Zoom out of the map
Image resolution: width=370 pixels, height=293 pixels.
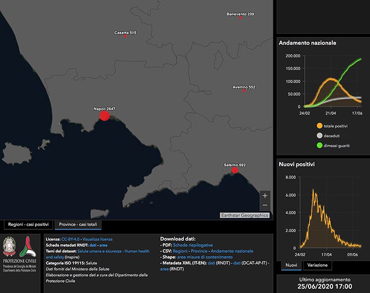click(x=265, y=205)
